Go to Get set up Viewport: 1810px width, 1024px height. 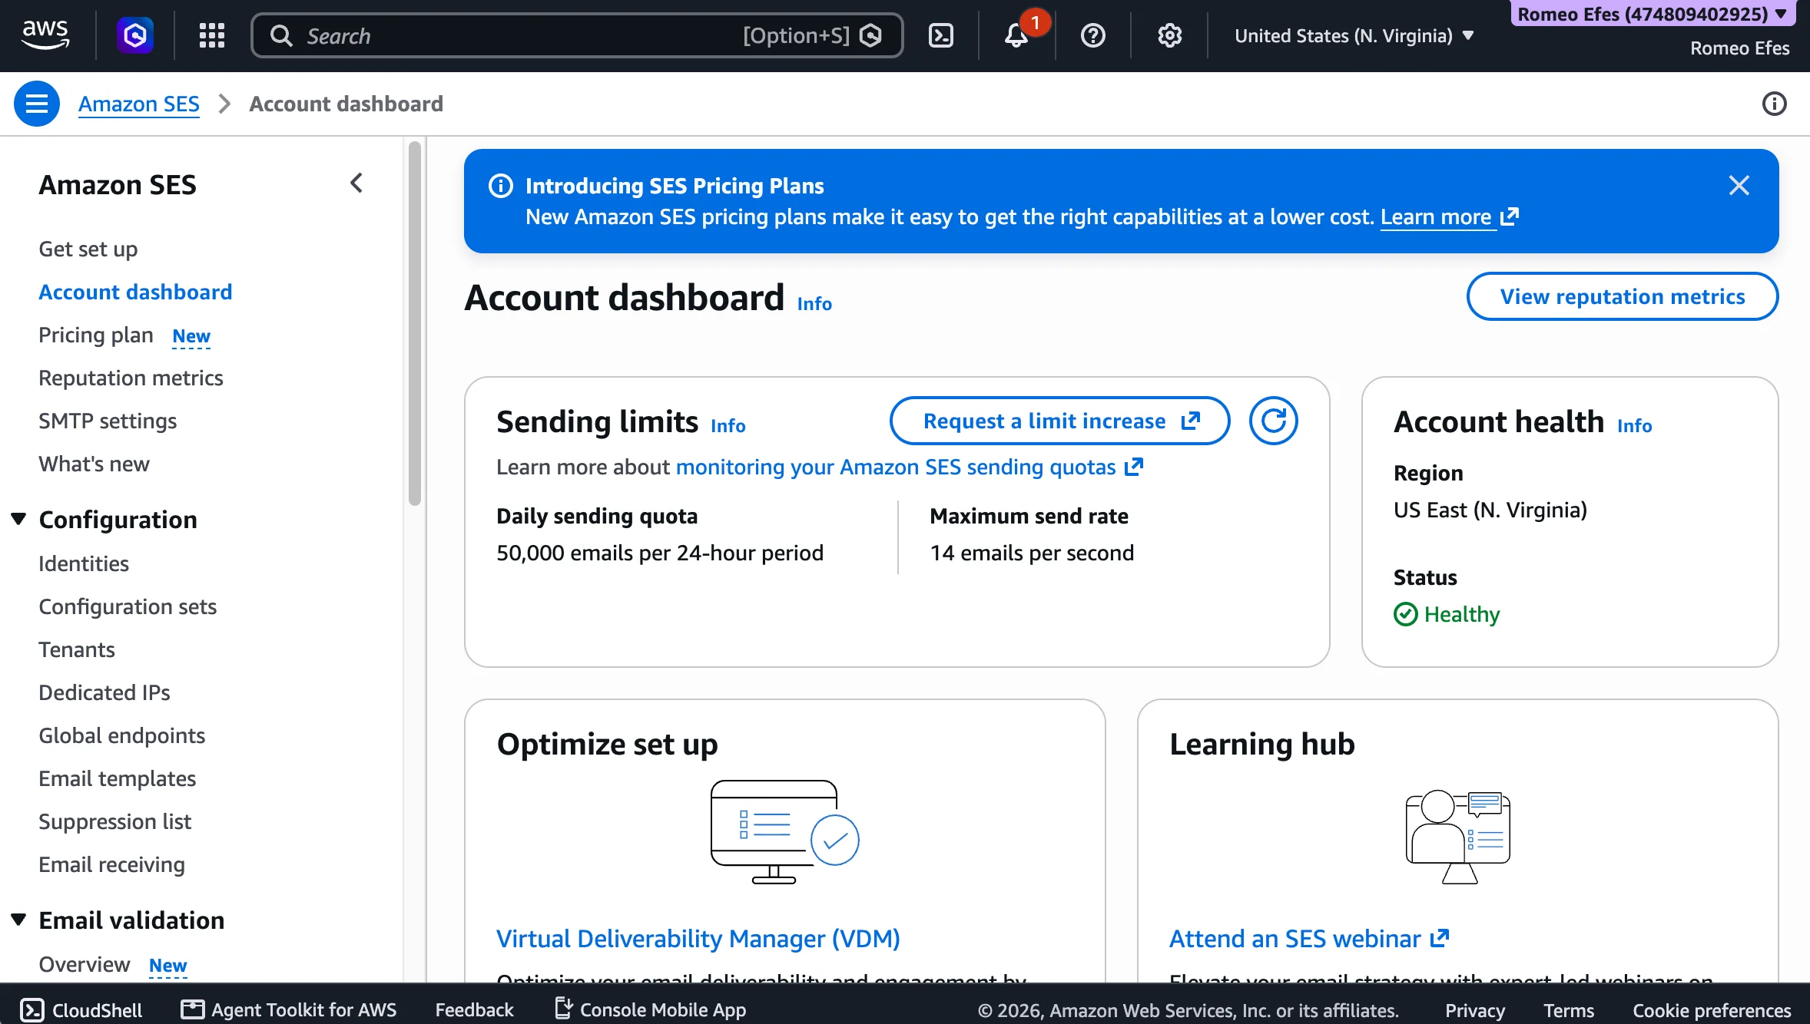point(88,249)
